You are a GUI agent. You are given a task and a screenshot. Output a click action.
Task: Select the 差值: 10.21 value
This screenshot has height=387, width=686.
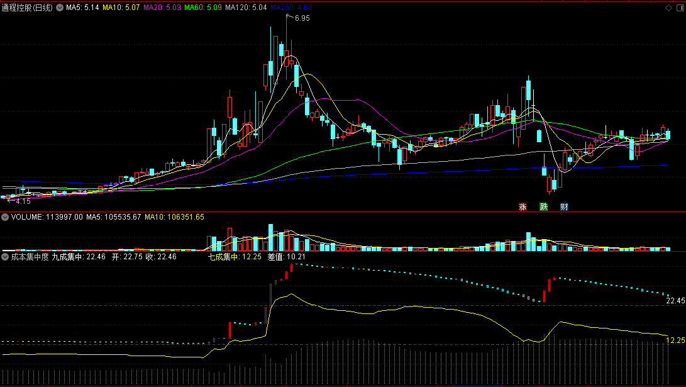[x=287, y=257]
